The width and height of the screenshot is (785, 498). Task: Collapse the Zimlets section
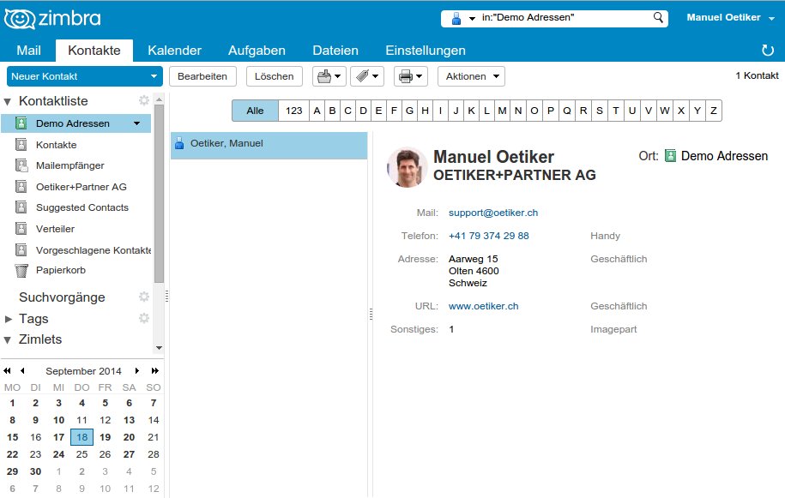click(8, 340)
